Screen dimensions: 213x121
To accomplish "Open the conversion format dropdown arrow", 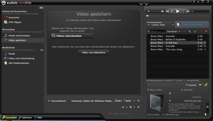I will point(134,101).
